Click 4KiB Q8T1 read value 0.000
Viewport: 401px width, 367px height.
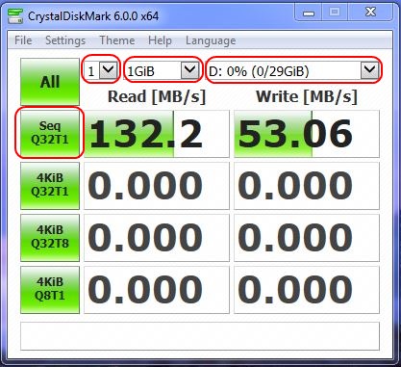pos(157,290)
